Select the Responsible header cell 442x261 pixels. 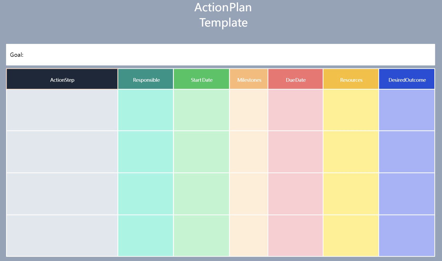pos(146,79)
